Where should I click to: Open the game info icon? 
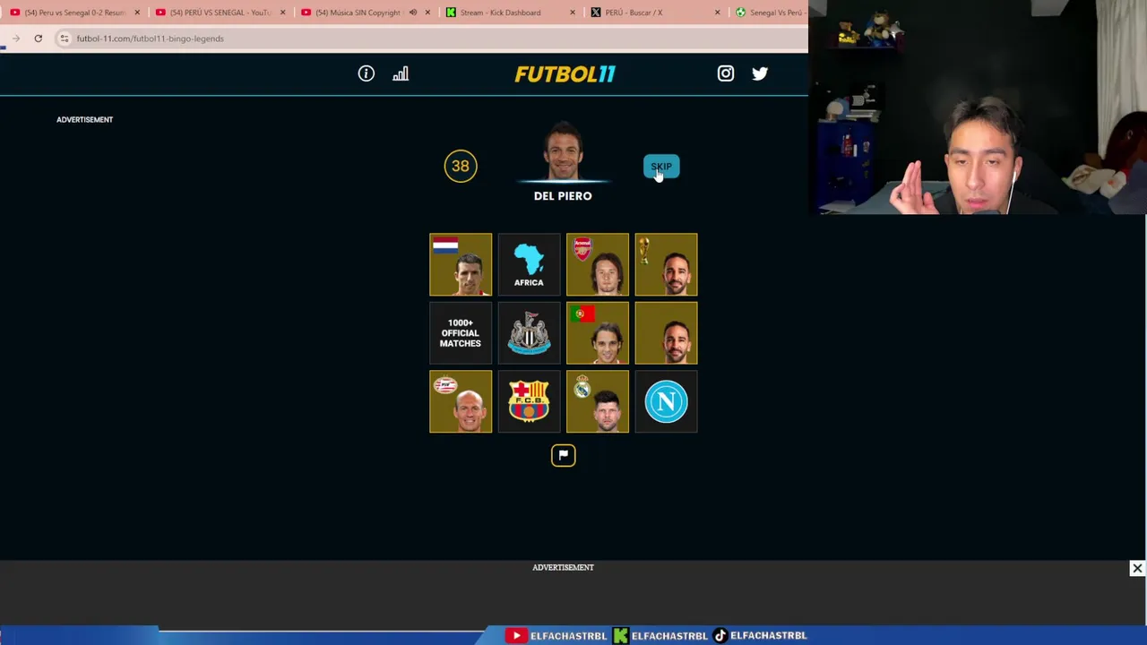366,73
